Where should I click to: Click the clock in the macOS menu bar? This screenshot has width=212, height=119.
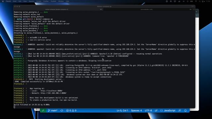[208, 1]
